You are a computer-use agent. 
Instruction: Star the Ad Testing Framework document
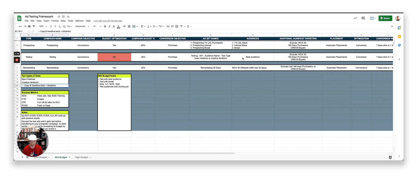click(59, 16)
